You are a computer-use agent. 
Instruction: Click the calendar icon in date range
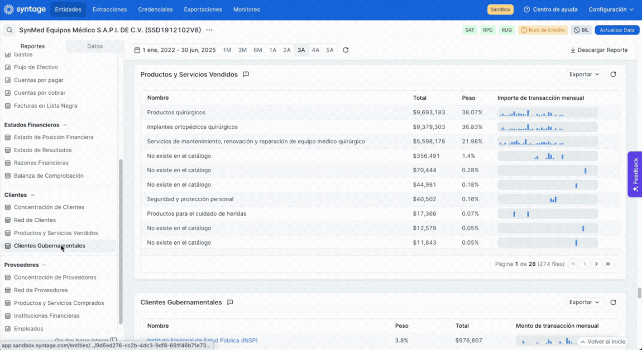pos(137,50)
